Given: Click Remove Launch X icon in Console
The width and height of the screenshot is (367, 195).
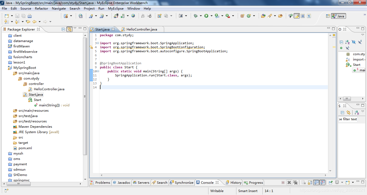Looking at the screenshot, I should click(x=289, y=182).
